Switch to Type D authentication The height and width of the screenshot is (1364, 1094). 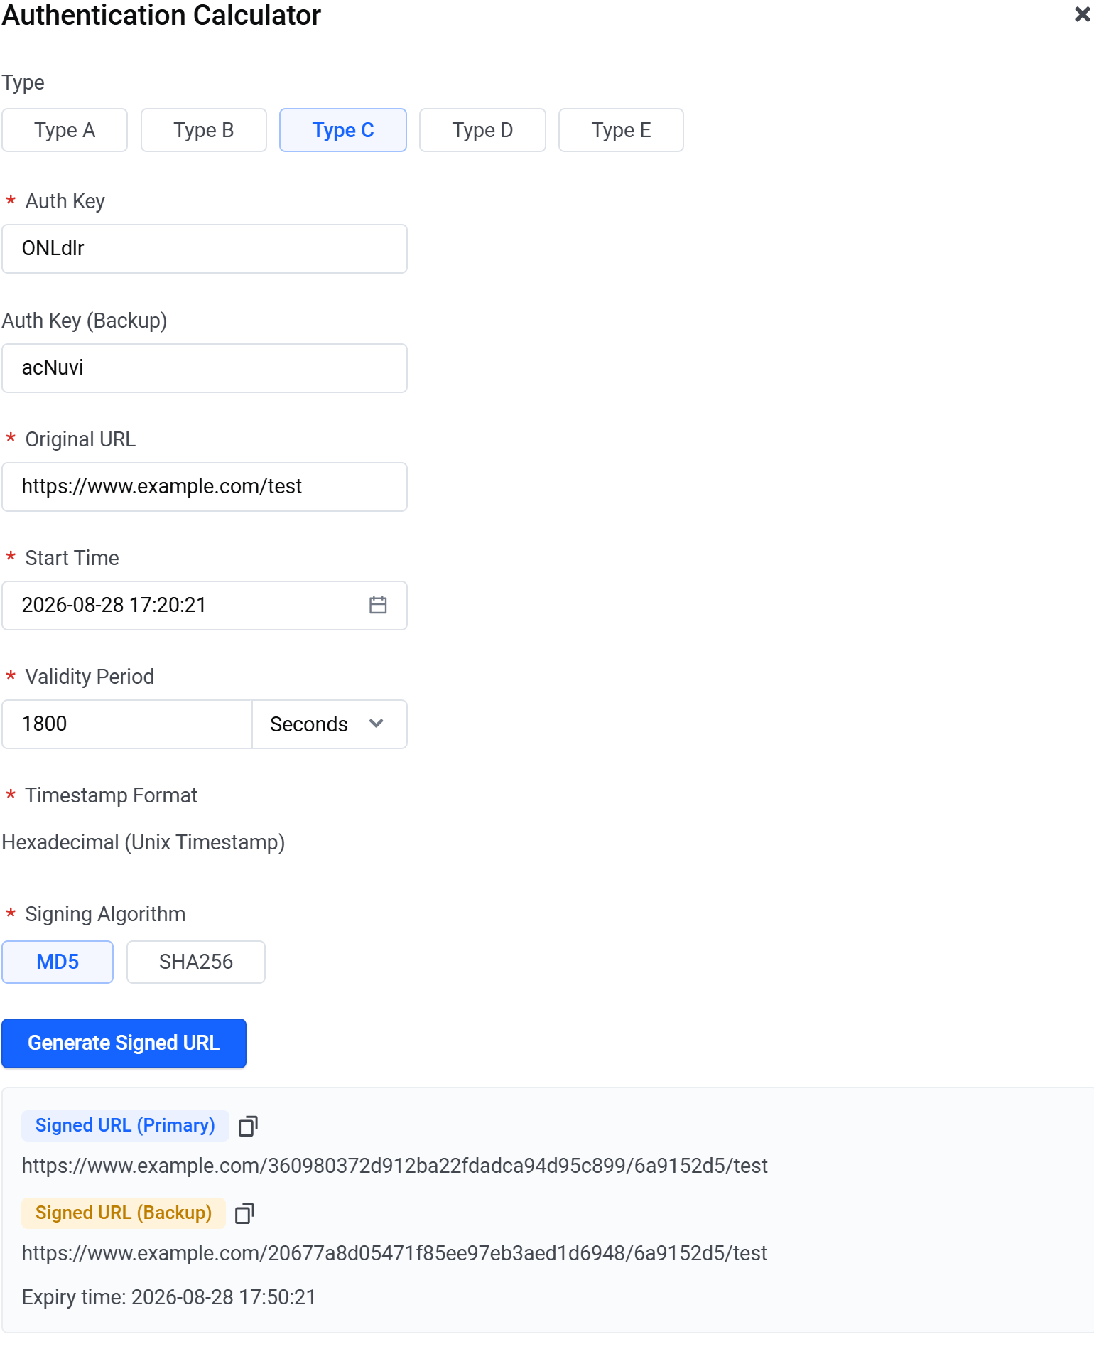[482, 130]
